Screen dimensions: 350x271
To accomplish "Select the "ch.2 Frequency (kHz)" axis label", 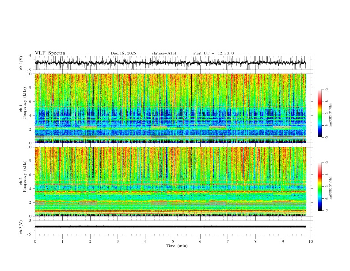I will (23, 176).
